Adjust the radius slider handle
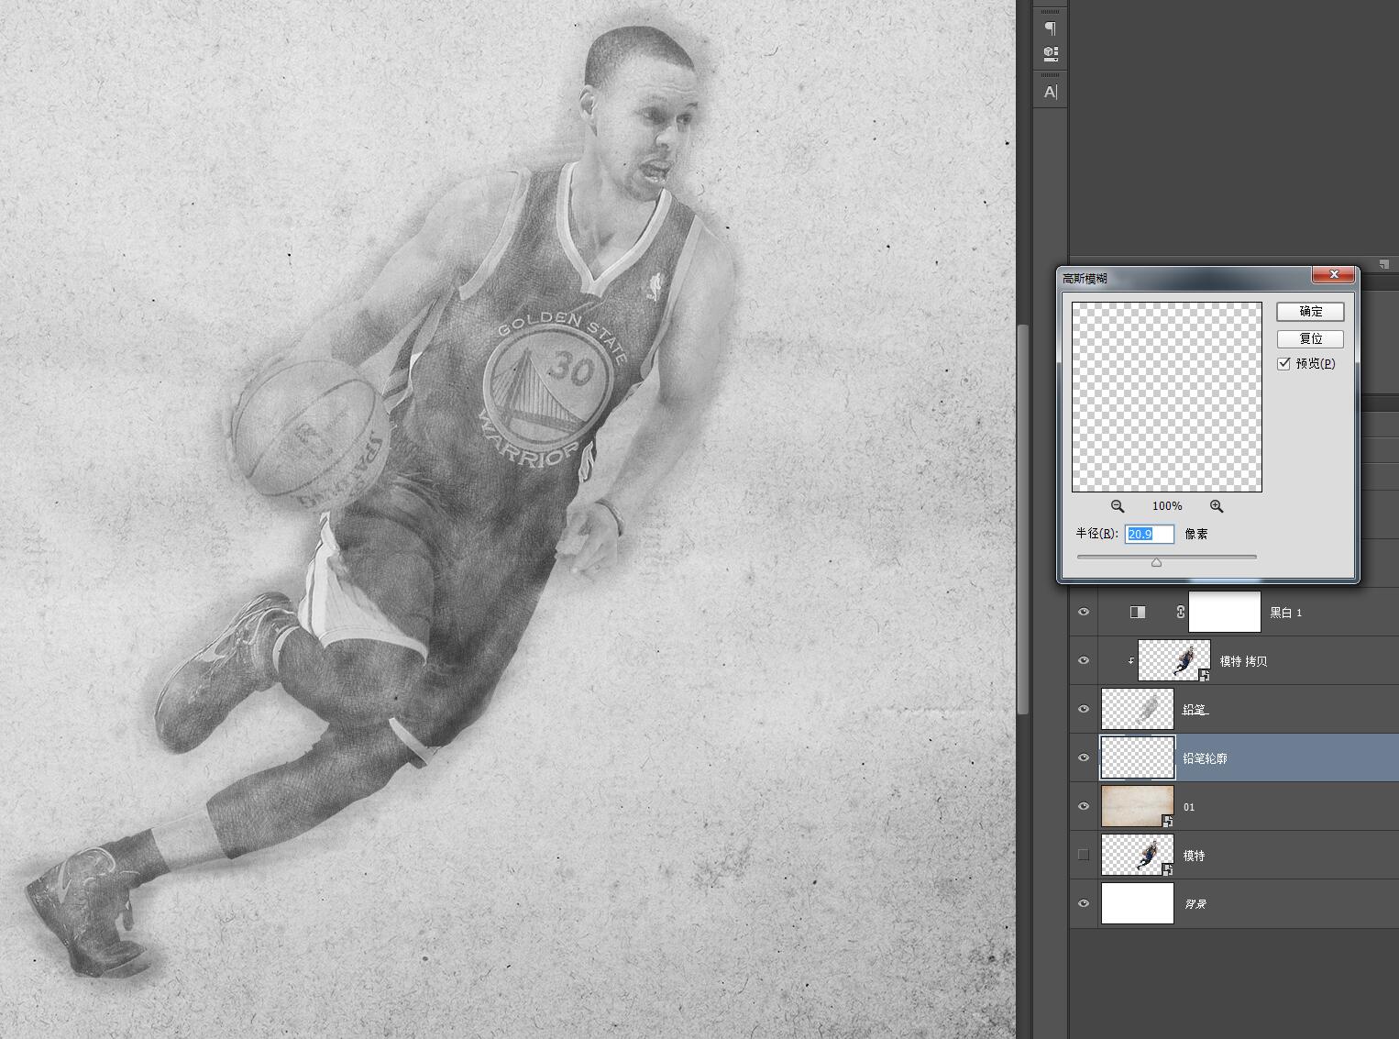The height and width of the screenshot is (1039, 1399). 1157,561
